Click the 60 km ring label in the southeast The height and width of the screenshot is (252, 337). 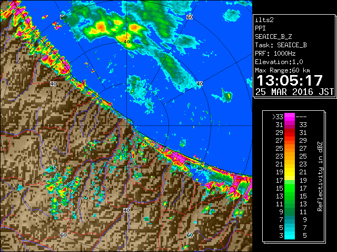pyautogui.click(x=190, y=235)
